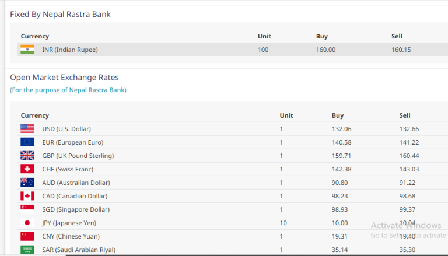Click the INR sell rate 160.15
Screen dimensions: 448x256
click(x=401, y=50)
